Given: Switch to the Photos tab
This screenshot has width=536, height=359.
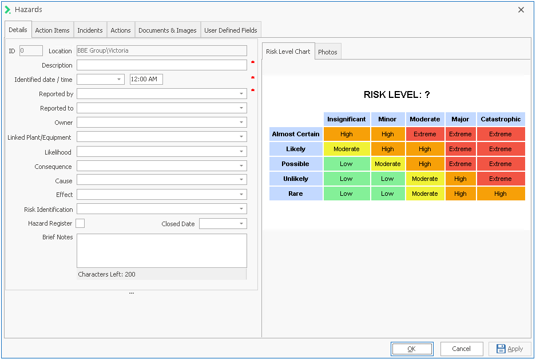Looking at the screenshot, I should coord(327,52).
